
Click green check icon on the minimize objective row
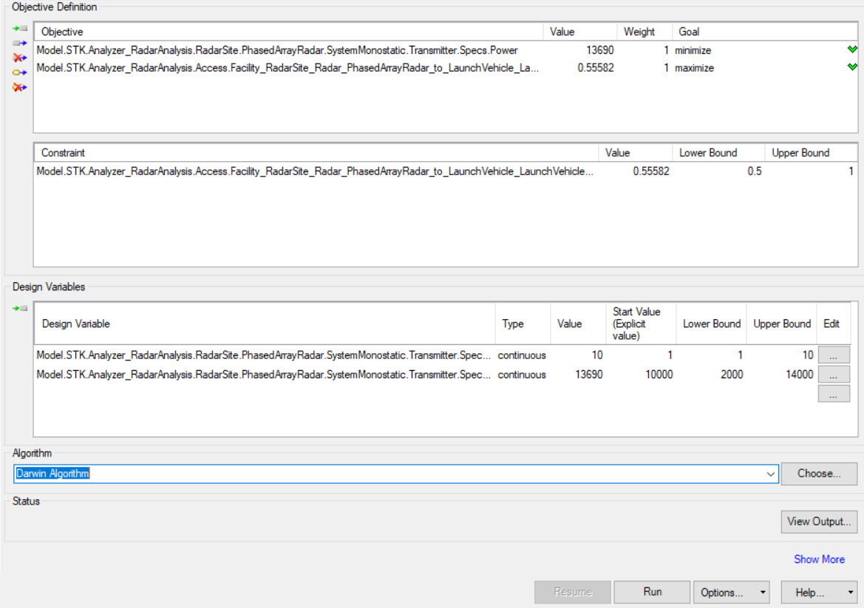(x=852, y=50)
